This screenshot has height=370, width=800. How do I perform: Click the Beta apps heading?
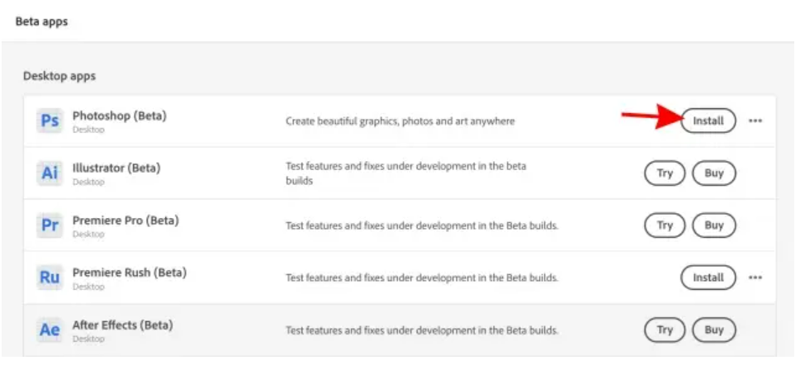(x=41, y=21)
